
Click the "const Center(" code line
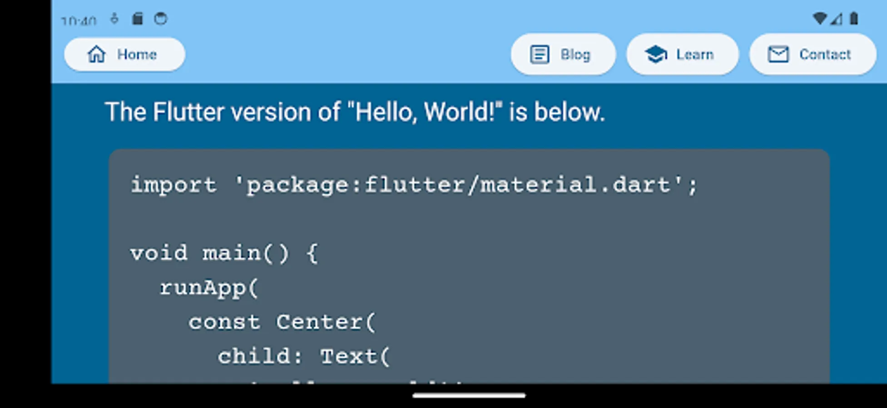[282, 322]
